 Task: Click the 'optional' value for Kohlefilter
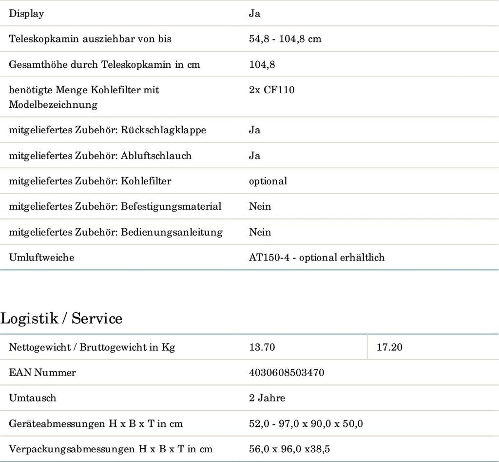[x=268, y=181]
